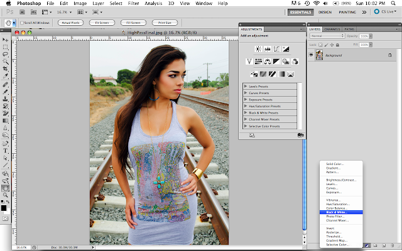402x251 pixels.
Task: Select the Brush tool
Action: tap(6, 92)
